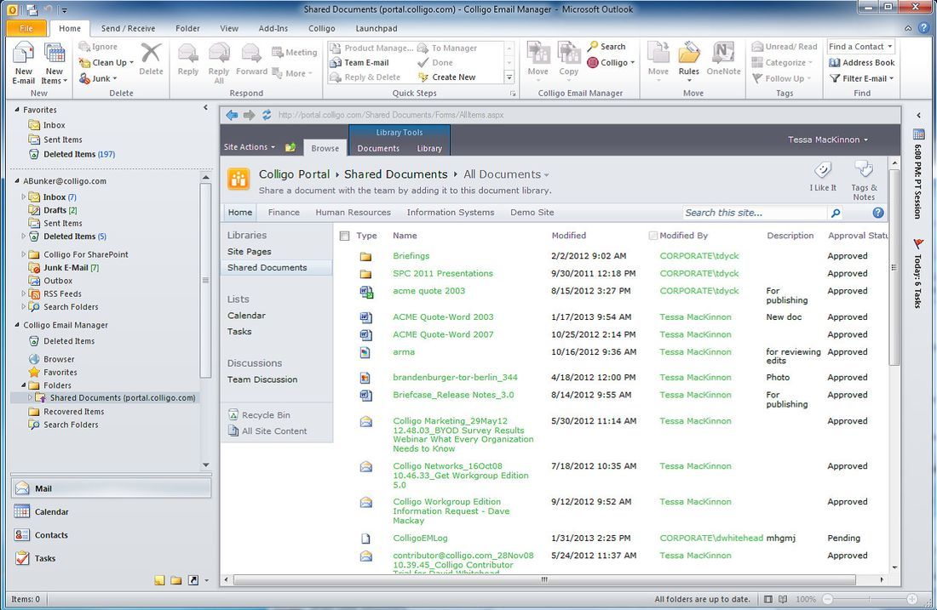Open the Rules icon
The width and height of the screenshot is (937, 610).
[x=688, y=53]
